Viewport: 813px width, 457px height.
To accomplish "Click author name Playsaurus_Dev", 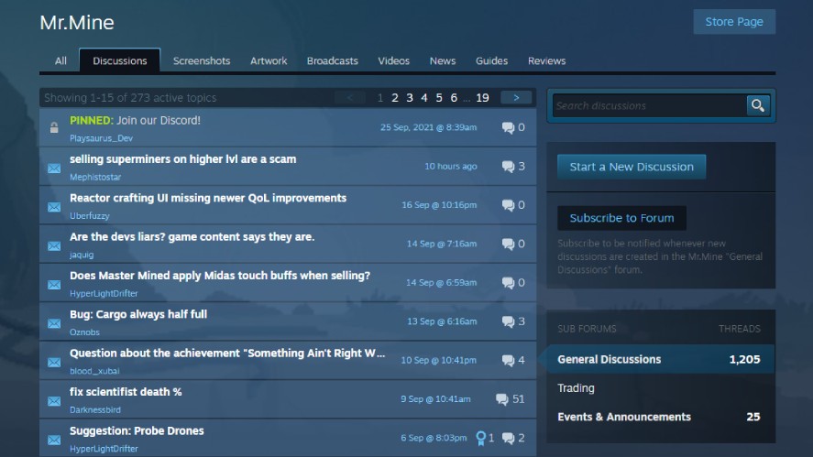I will [x=101, y=138].
